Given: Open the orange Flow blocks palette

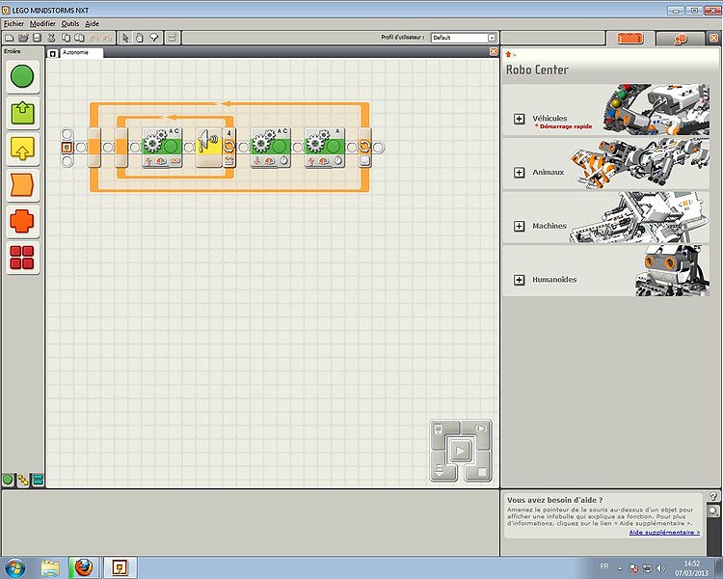Looking at the screenshot, I should coord(22,184).
